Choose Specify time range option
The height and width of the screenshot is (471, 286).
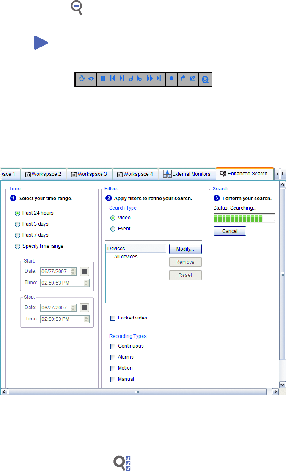point(17,247)
